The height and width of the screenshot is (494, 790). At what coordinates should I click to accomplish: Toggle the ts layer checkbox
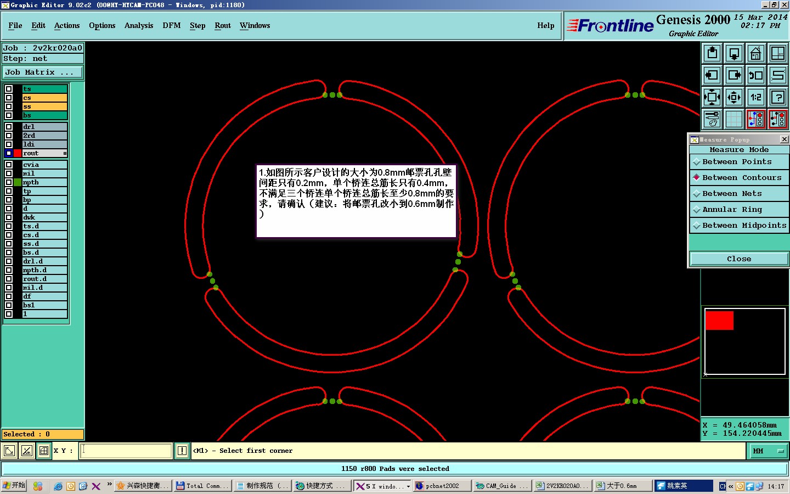pos(9,89)
